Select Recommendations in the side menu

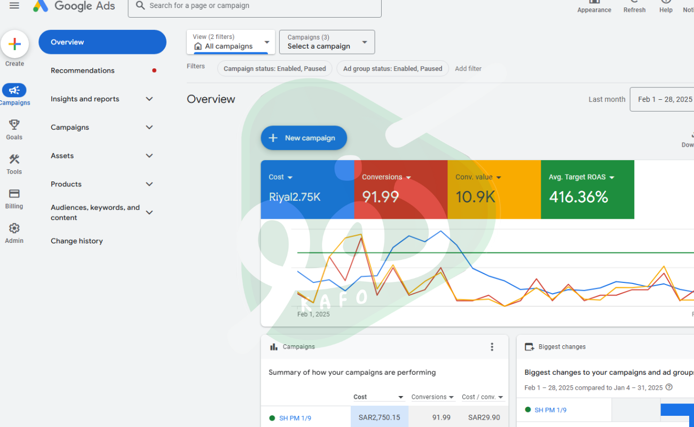(x=83, y=70)
